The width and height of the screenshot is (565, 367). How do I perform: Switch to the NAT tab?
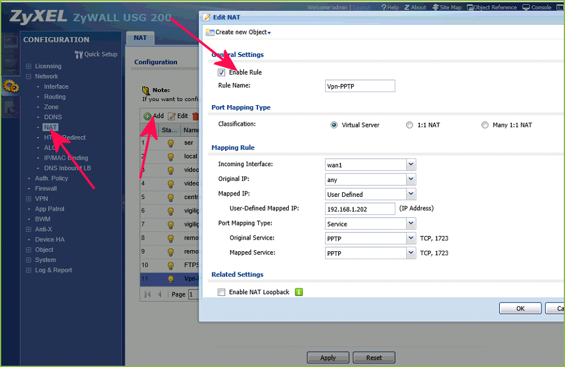pyautogui.click(x=140, y=38)
